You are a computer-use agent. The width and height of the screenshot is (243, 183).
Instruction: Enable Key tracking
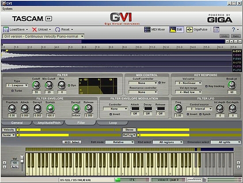tap(206, 86)
